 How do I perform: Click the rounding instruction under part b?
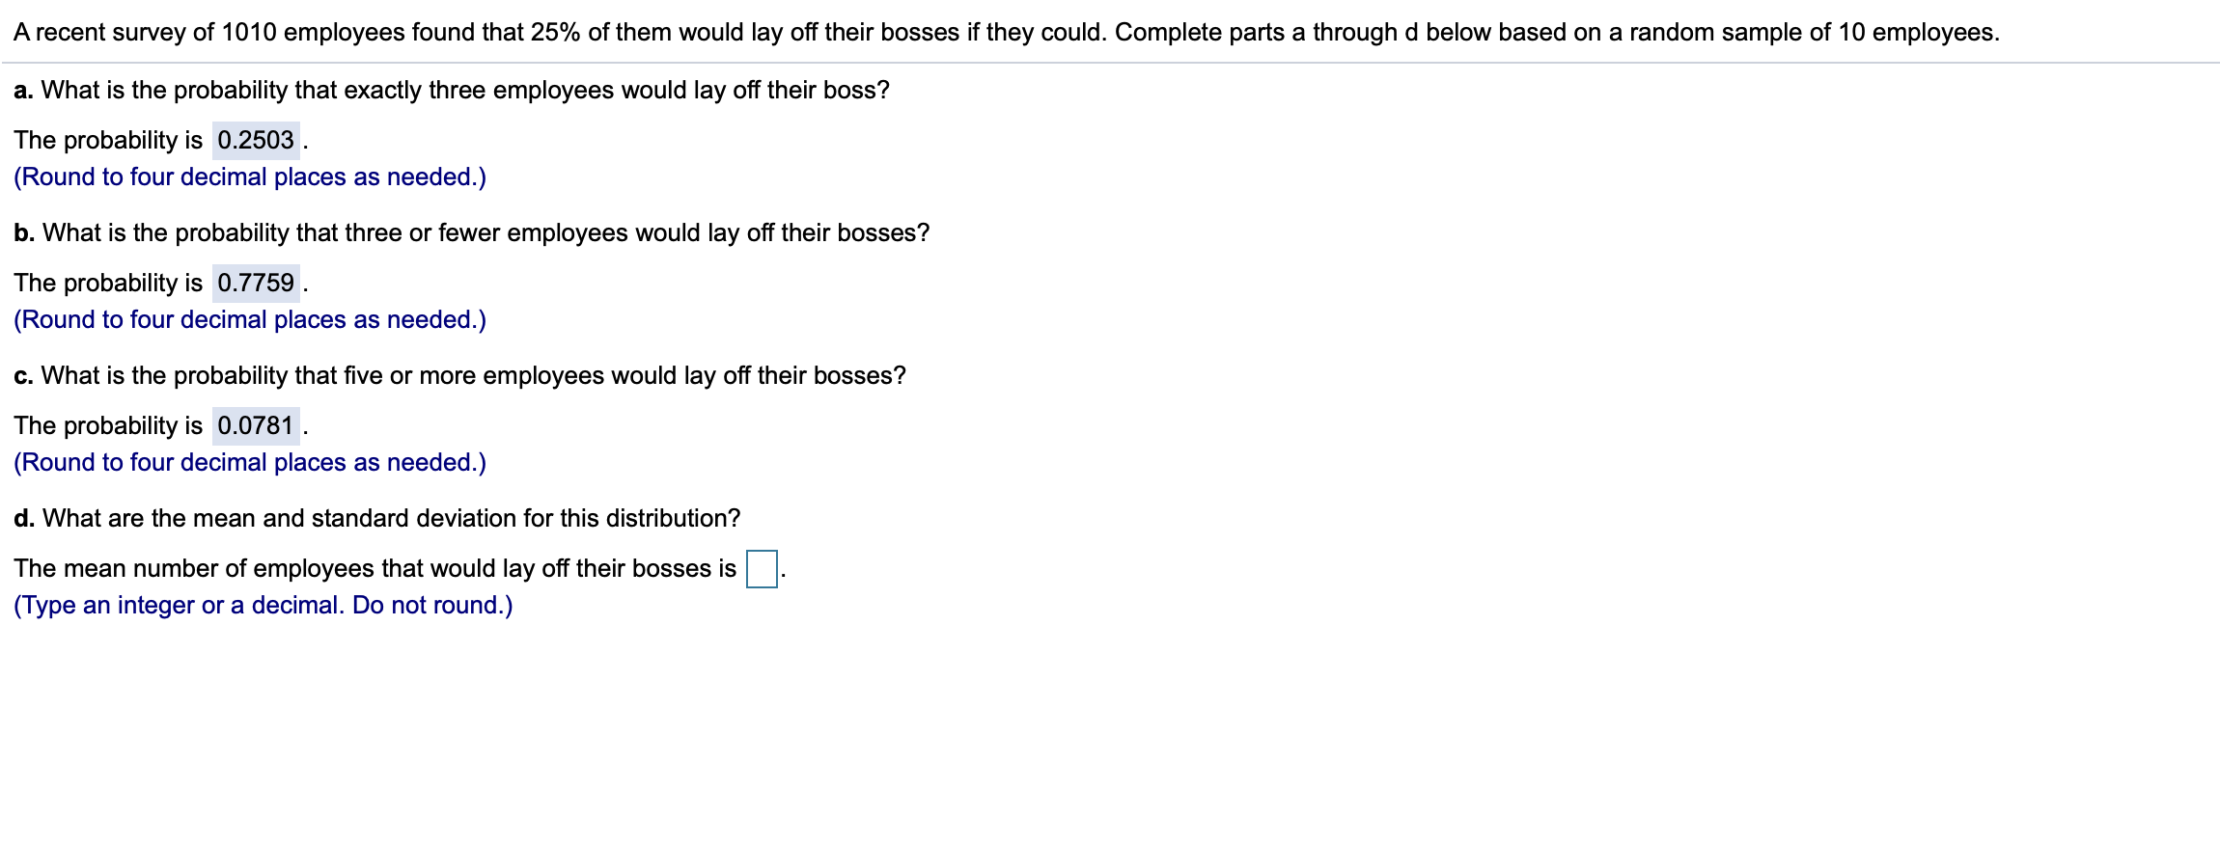pyautogui.click(x=249, y=319)
